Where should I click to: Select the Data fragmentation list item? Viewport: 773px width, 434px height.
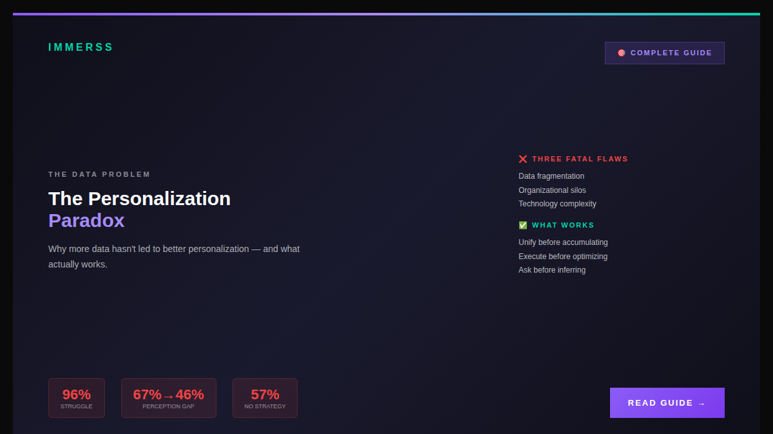click(551, 176)
